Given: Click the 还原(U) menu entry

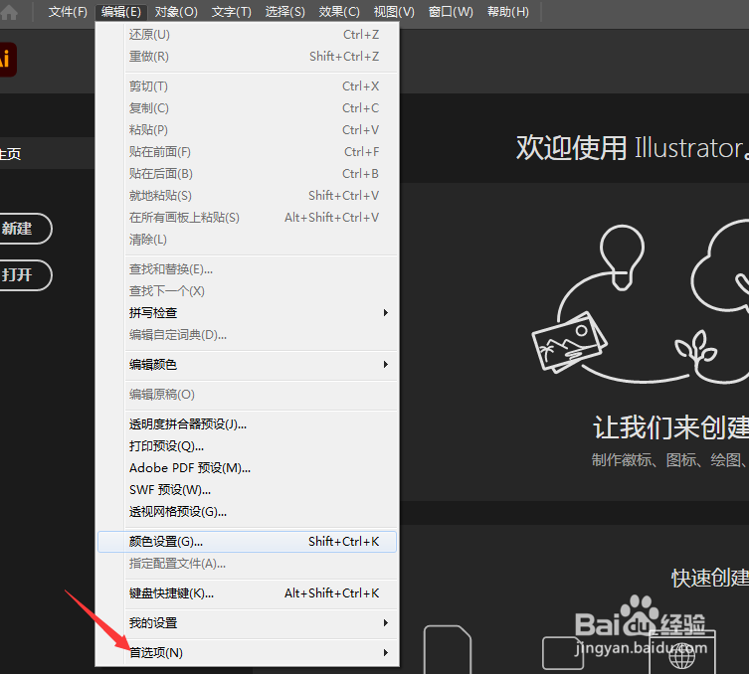Looking at the screenshot, I should [x=247, y=35].
